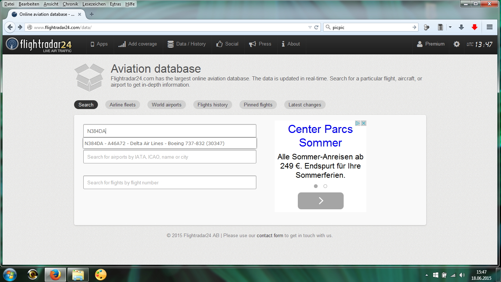
Task: Close the Center Parcs ad
Action: point(363,123)
